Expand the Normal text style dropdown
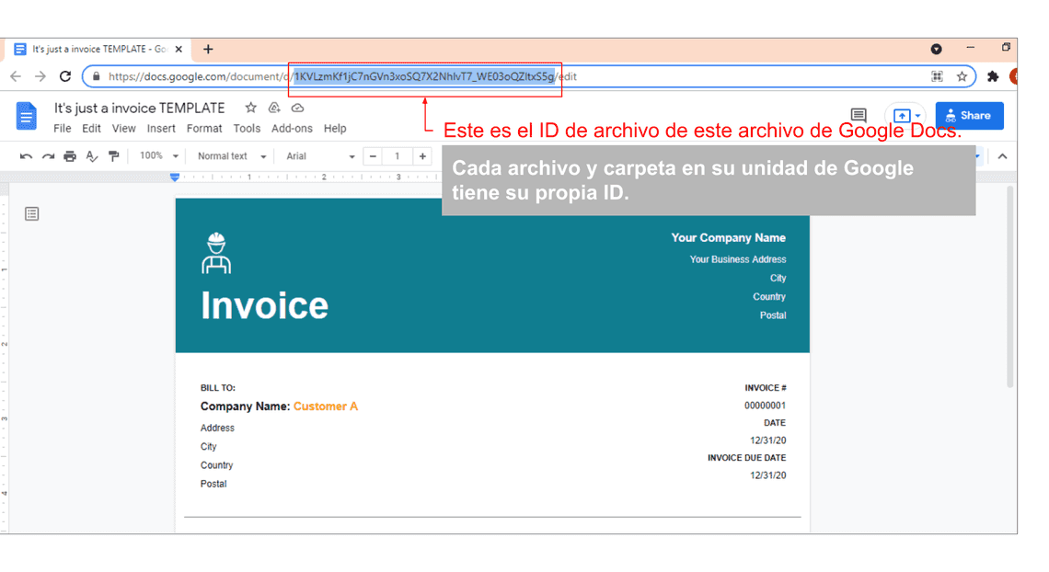This screenshot has height=572, width=1049. [x=231, y=156]
